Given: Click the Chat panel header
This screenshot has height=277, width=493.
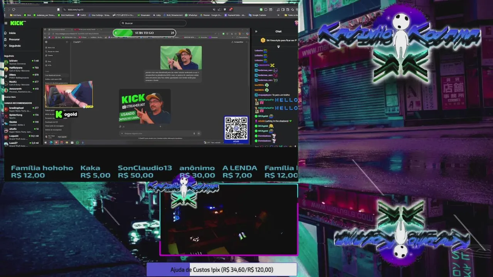Looking at the screenshot, I should [278, 32].
